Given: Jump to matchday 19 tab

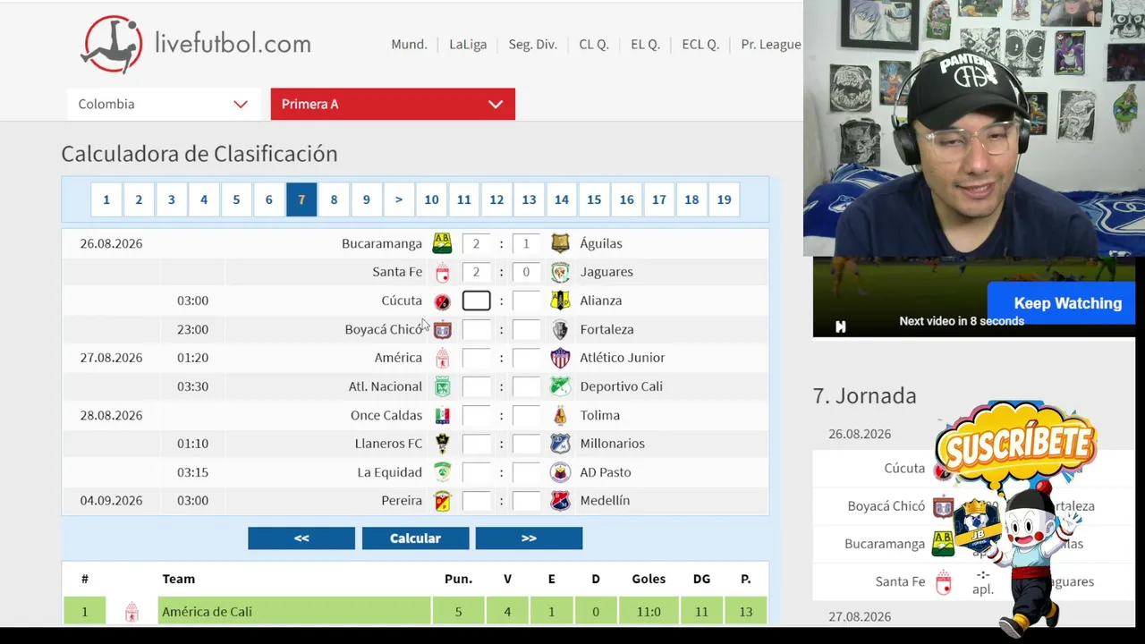Looking at the screenshot, I should (x=724, y=199).
